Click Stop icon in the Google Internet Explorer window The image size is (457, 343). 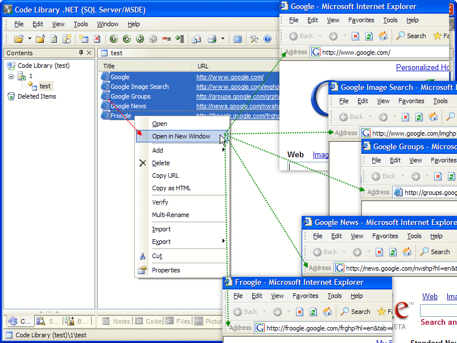coord(355,36)
